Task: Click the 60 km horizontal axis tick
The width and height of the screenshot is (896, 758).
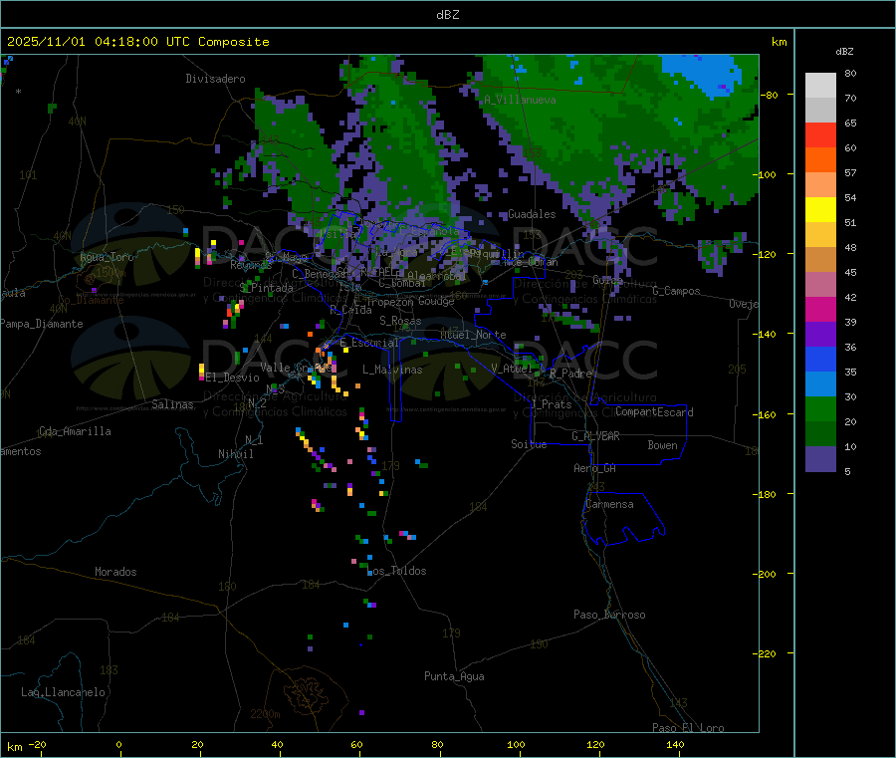Action: (x=356, y=744)
